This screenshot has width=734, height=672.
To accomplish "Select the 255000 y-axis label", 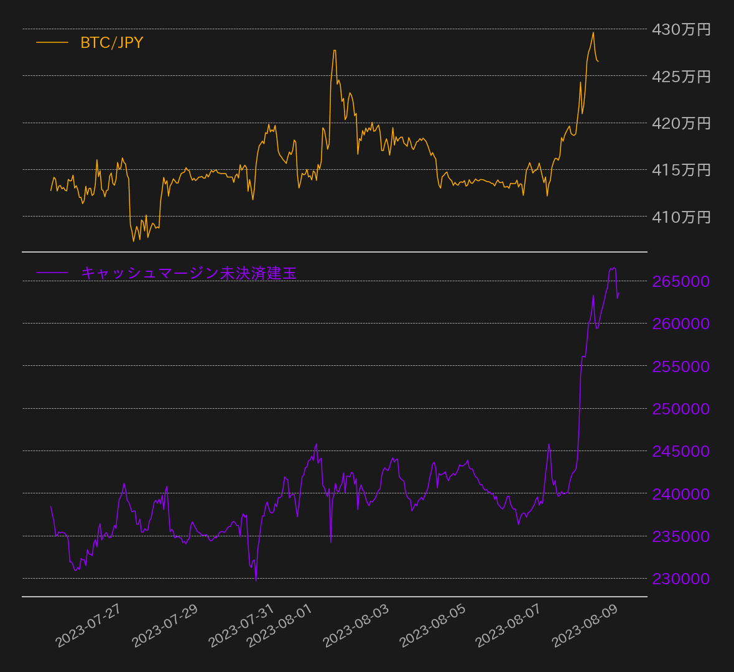I will 681,366.
